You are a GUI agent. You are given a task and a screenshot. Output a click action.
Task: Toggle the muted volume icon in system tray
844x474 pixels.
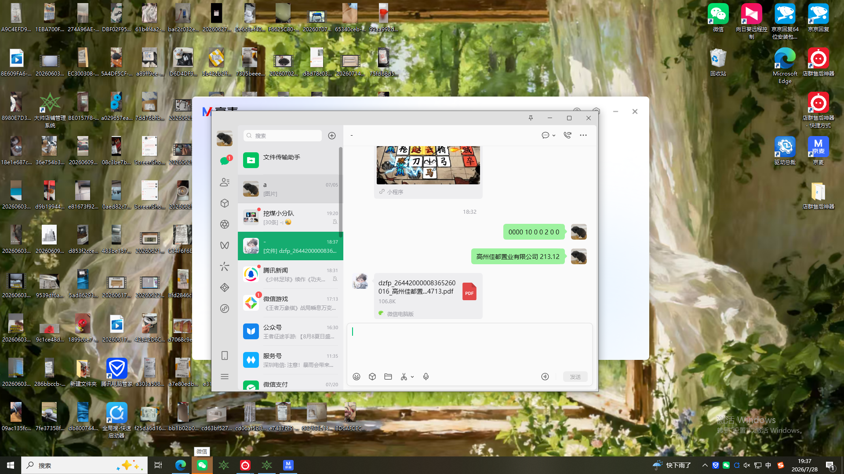click(x=747, y=465)
